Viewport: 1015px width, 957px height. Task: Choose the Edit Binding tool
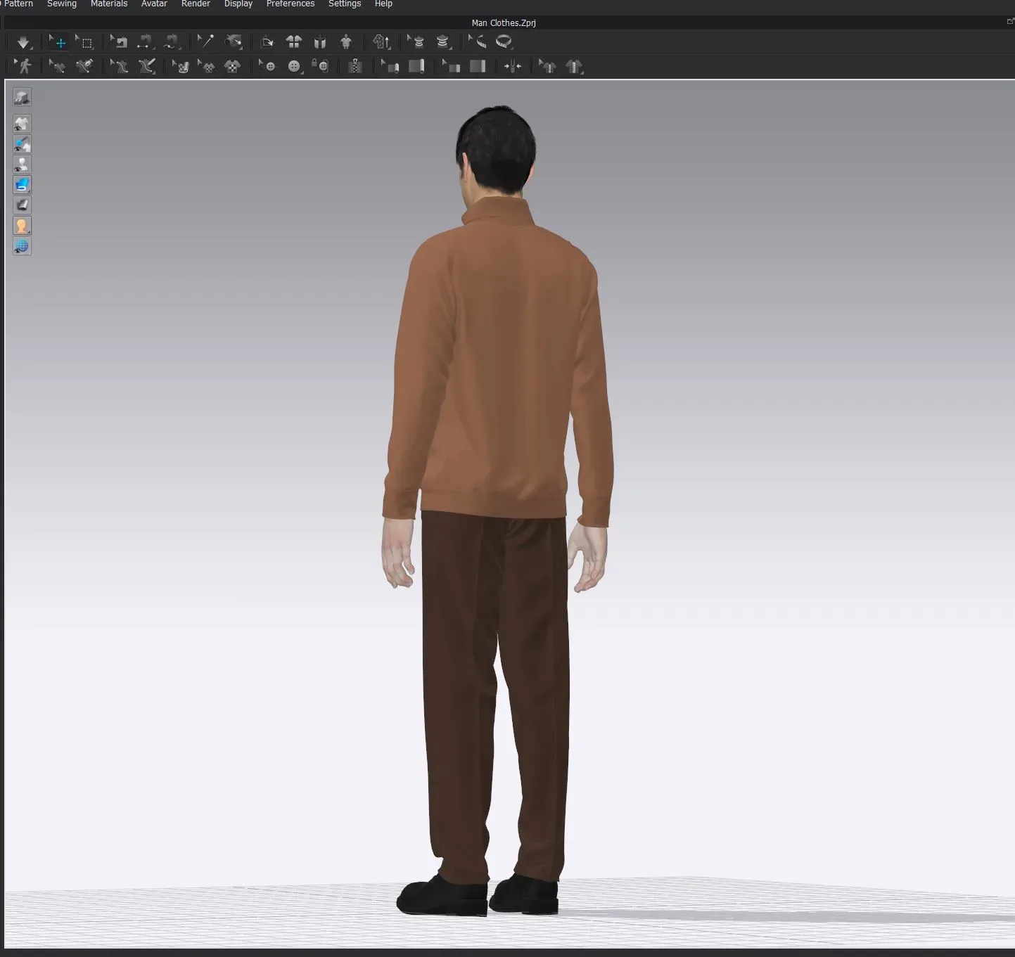click(390, 66)
